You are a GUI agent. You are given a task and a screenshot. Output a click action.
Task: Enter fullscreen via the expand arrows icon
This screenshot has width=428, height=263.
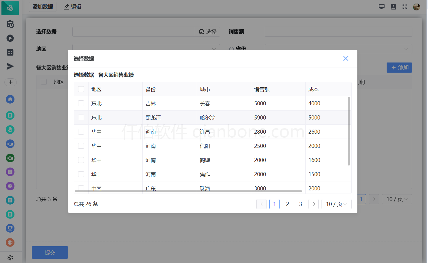tap(405, 6)
